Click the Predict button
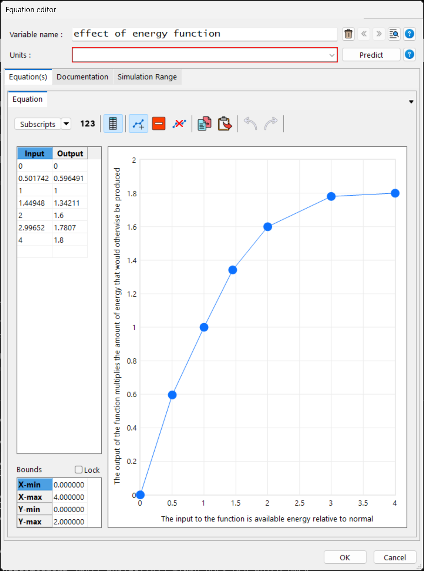 (371, 54)
